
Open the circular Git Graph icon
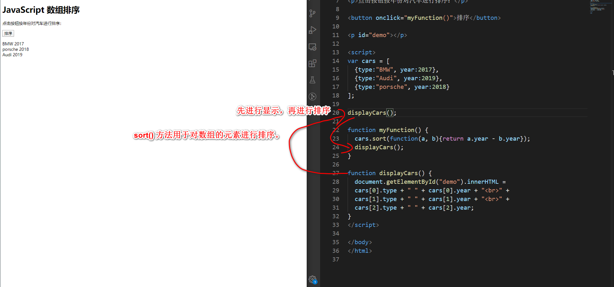[312, 97]
